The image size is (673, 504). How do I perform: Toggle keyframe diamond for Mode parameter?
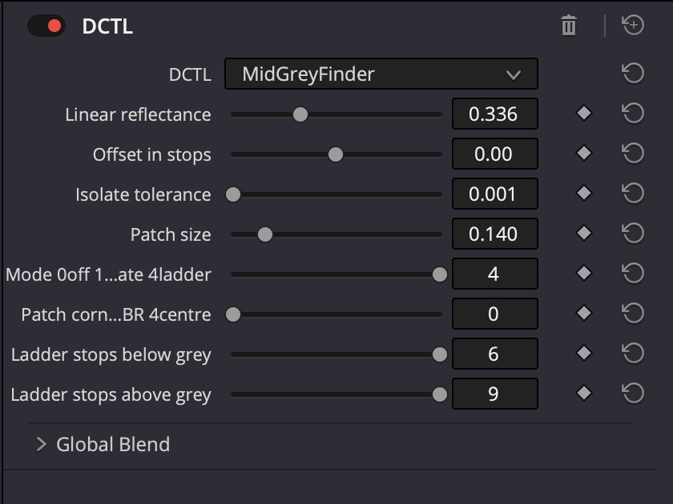[584, 274]
